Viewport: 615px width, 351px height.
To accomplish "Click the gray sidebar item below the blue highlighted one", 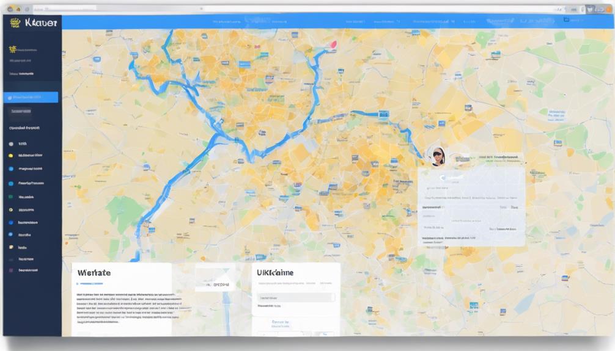I will [23, 112].
